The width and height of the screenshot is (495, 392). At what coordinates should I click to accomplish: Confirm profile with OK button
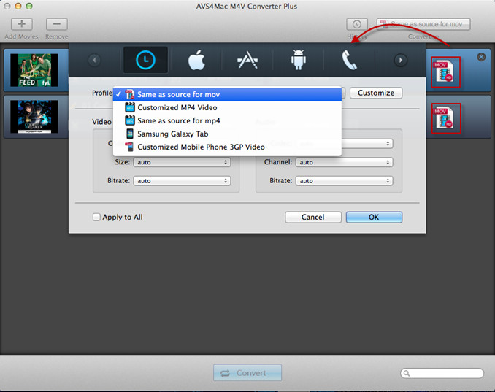click(x=374, y=217)
